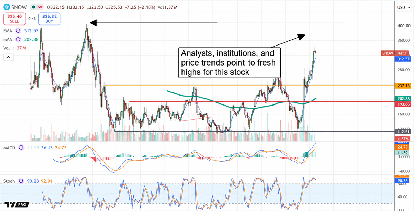Image resolution: width=414 pixels, height=211 pixels.
Task: Click the refresh icon of EMA 202.88
Action: pos(19,40)
